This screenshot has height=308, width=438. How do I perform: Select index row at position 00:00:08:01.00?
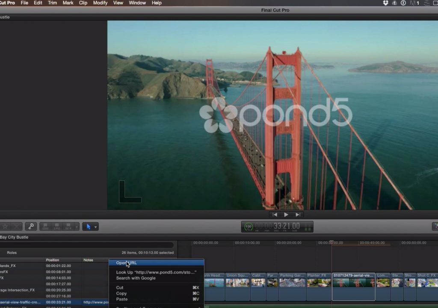coord(54,272)
